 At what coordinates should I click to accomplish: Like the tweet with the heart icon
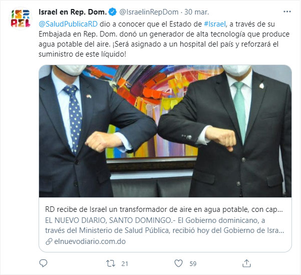point(178,263)
